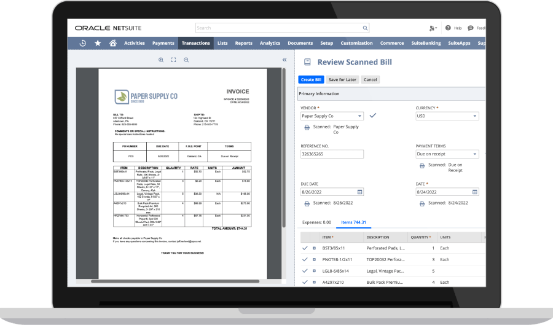Fit the scanned invoice to screen
The height and width of the screenshot is (325, 553).
tap(173, 60)
